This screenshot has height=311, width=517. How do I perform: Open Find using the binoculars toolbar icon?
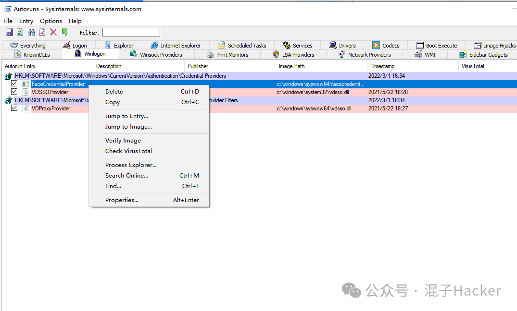click(x=31, y=32)
